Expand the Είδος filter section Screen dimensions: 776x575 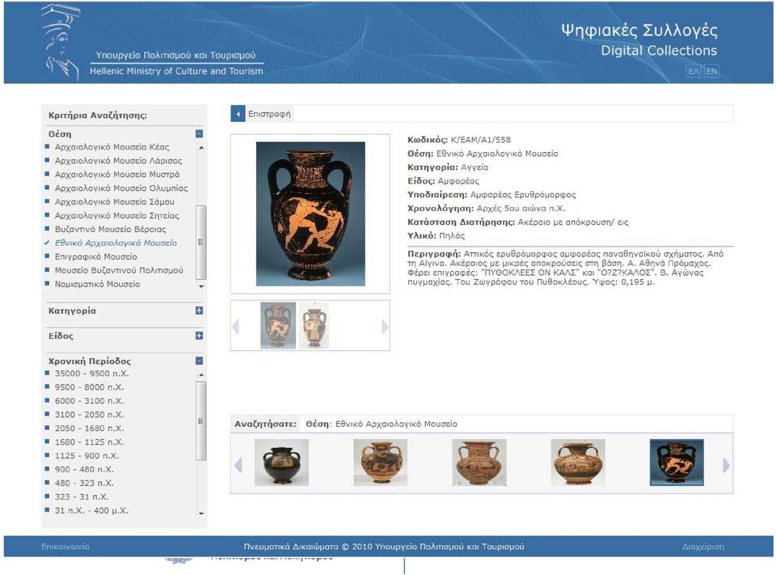[199, 336]
